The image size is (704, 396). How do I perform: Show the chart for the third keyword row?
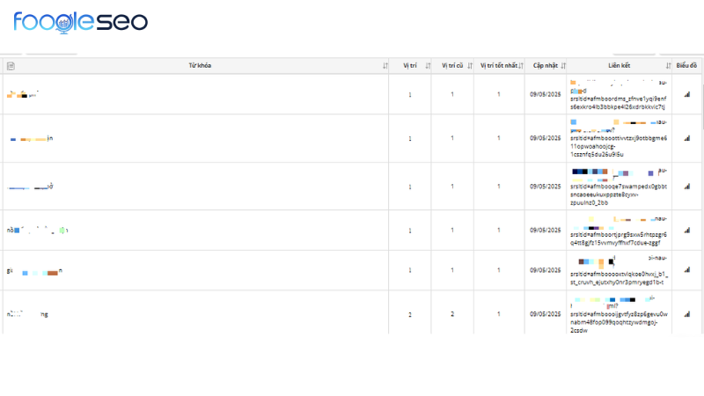pyautogui.click(x=687, y=187)
